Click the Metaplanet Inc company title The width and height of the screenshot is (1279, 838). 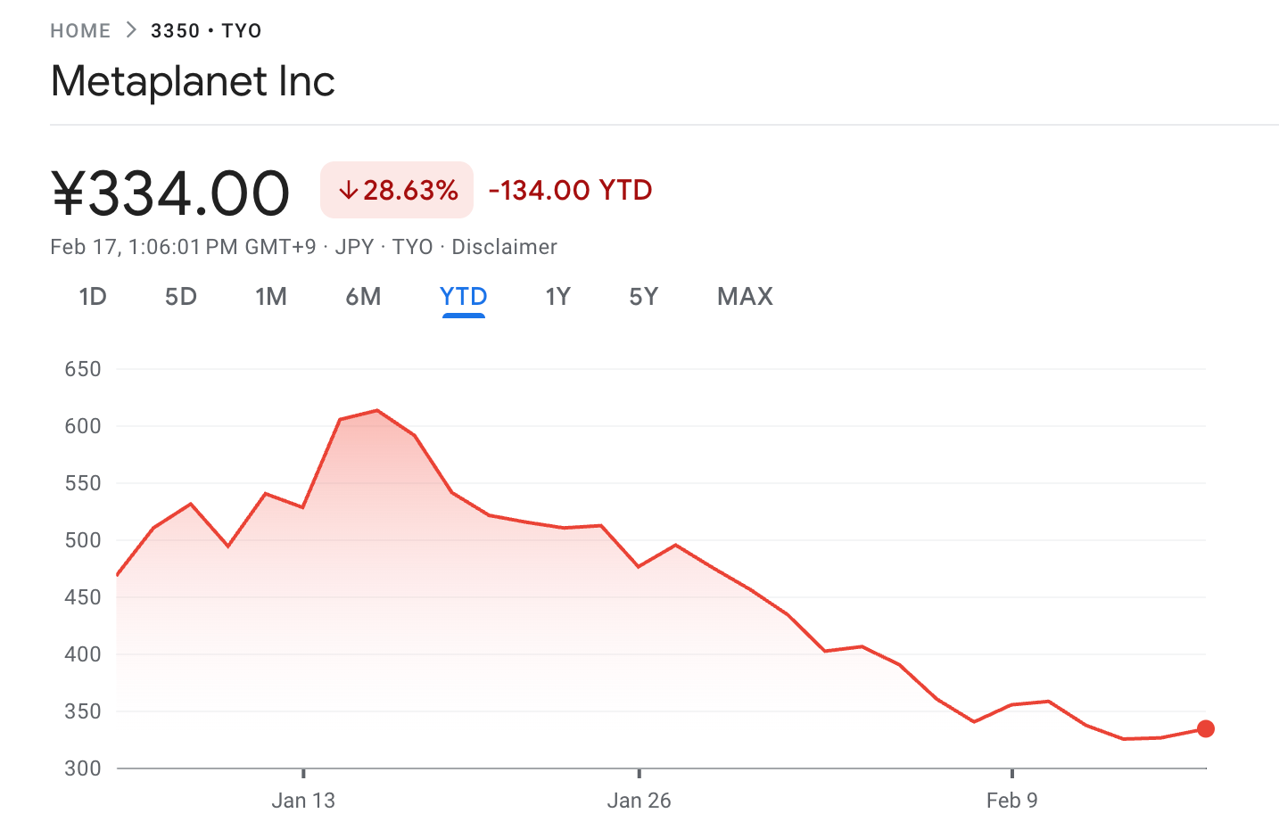[193, 81]
